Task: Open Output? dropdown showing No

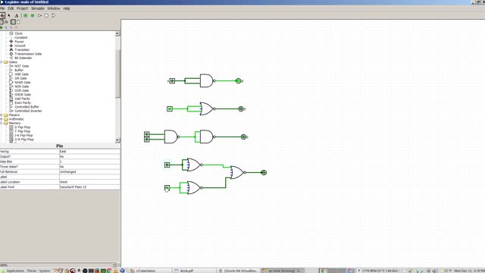Action: [x=89, y=157]
